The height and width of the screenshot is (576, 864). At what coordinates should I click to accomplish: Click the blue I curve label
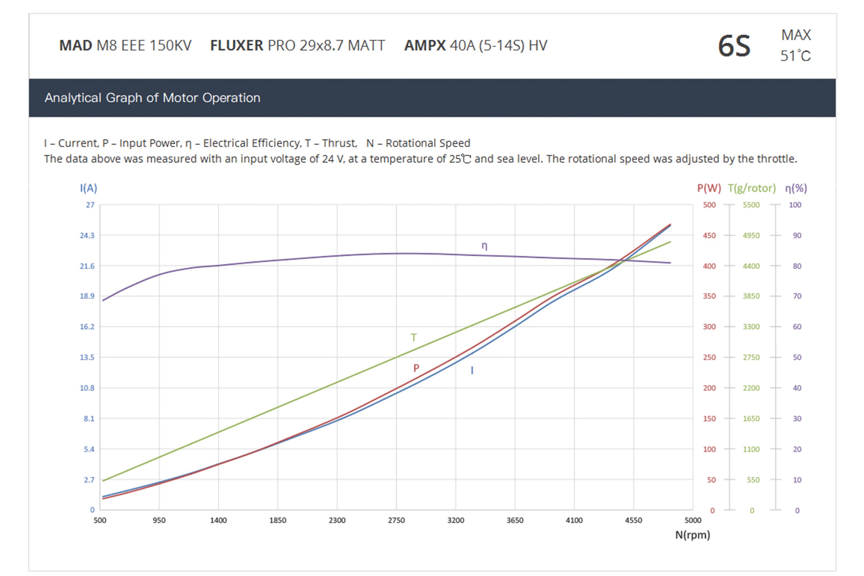(x=472, y=371)
